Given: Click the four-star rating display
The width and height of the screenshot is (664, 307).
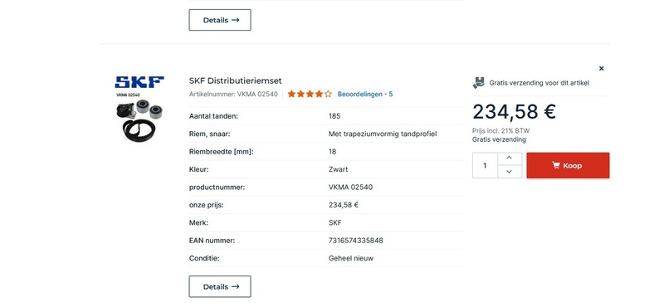Looking at the screenshot, I should click(x=310, y=94).
